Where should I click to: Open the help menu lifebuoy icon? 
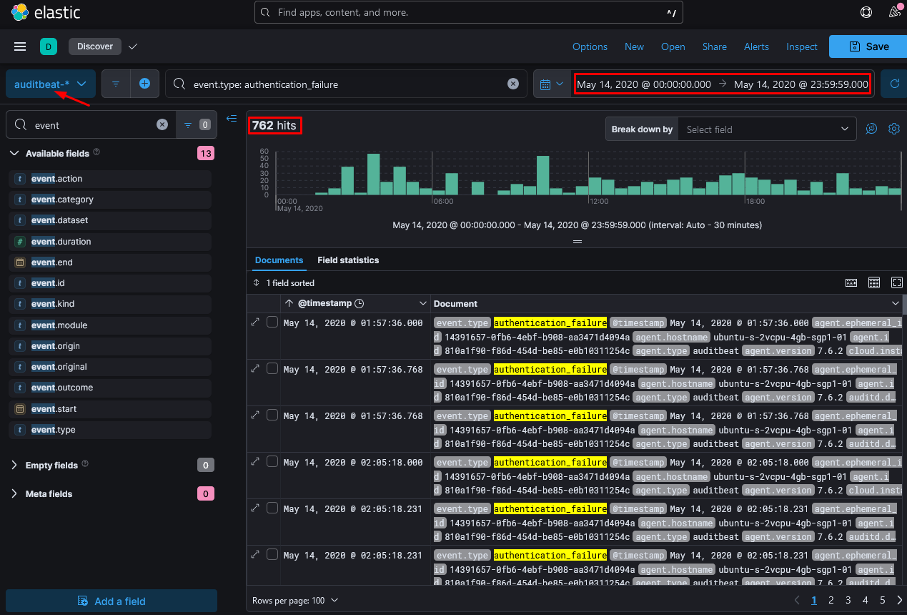click(x=866, y=12)
